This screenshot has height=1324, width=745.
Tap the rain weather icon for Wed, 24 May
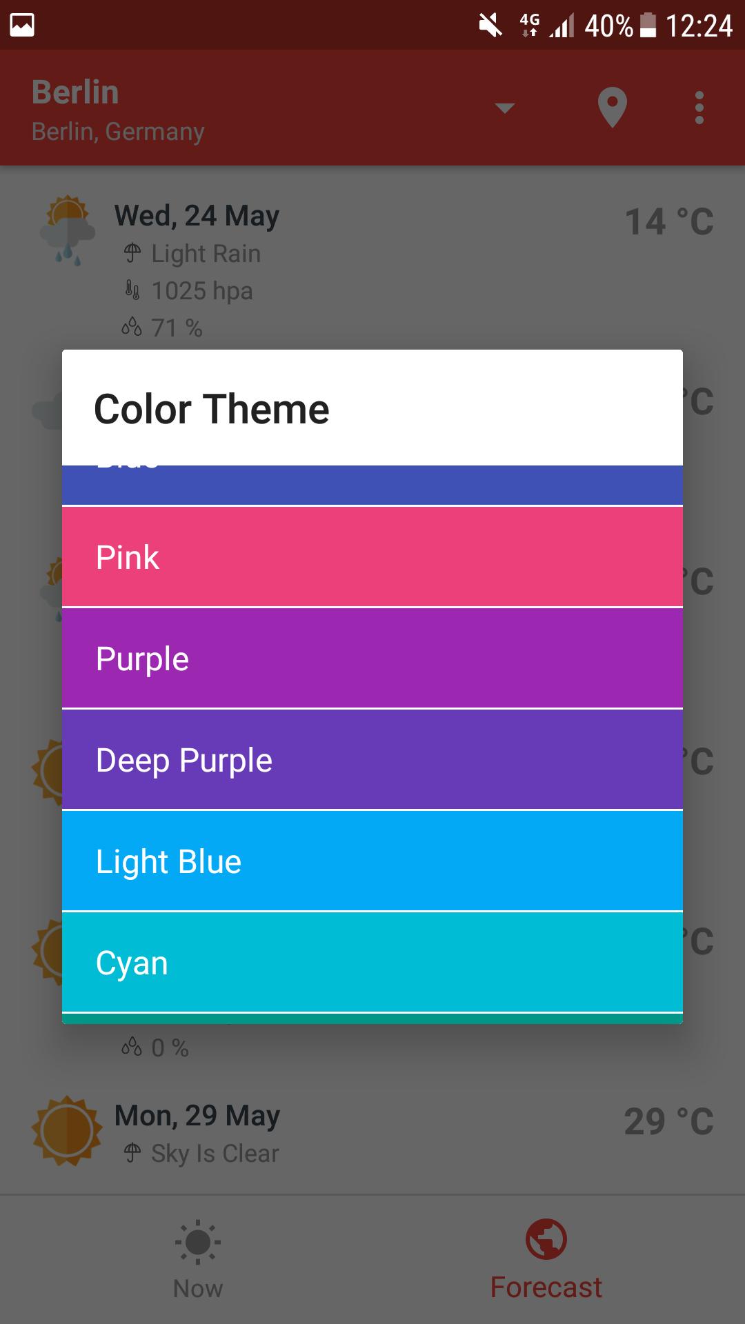[67, 231]
